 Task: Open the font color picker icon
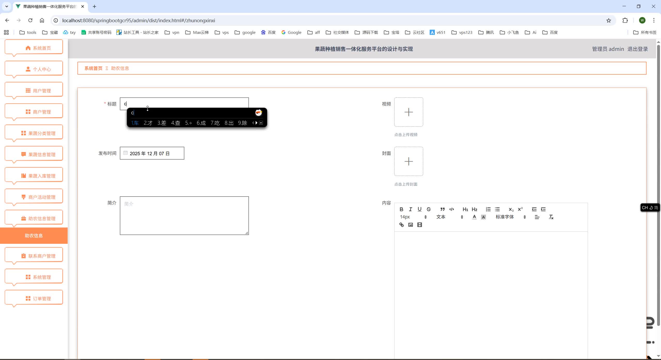[x=474, y=217]
